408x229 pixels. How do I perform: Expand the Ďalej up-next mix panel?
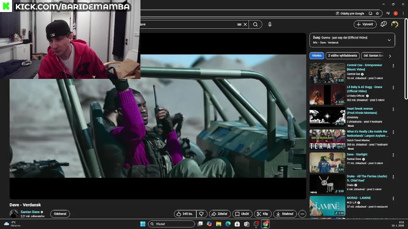click(352, 40)
